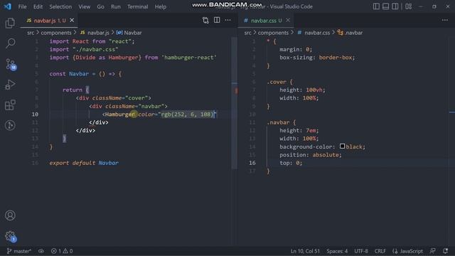The image size is (455, 256).
Task: Click 'Navbar' symbol breadcrumb in navbar.js editor
Action: pos(129,33)
